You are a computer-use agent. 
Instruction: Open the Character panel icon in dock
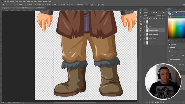140,28
